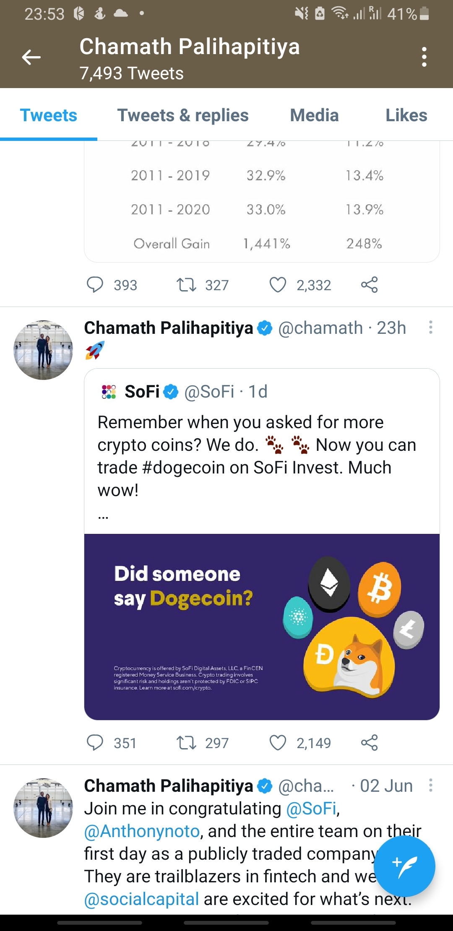The image size is (453, 931).
Task: Share the SoFi dogecoin quote tweet
Action: (369, 743)
